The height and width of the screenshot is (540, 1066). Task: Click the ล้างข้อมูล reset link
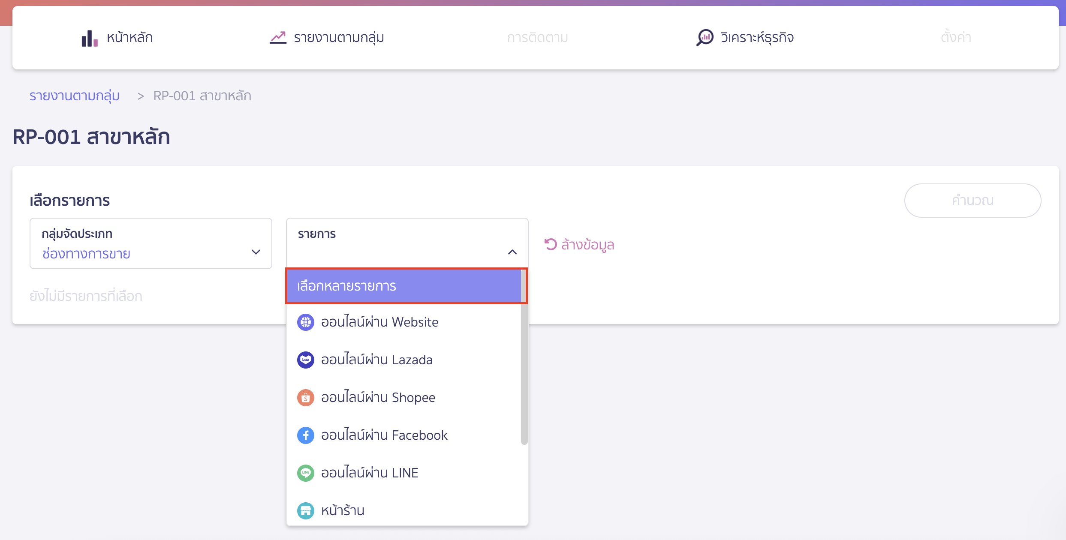click(x=587, y=245)
